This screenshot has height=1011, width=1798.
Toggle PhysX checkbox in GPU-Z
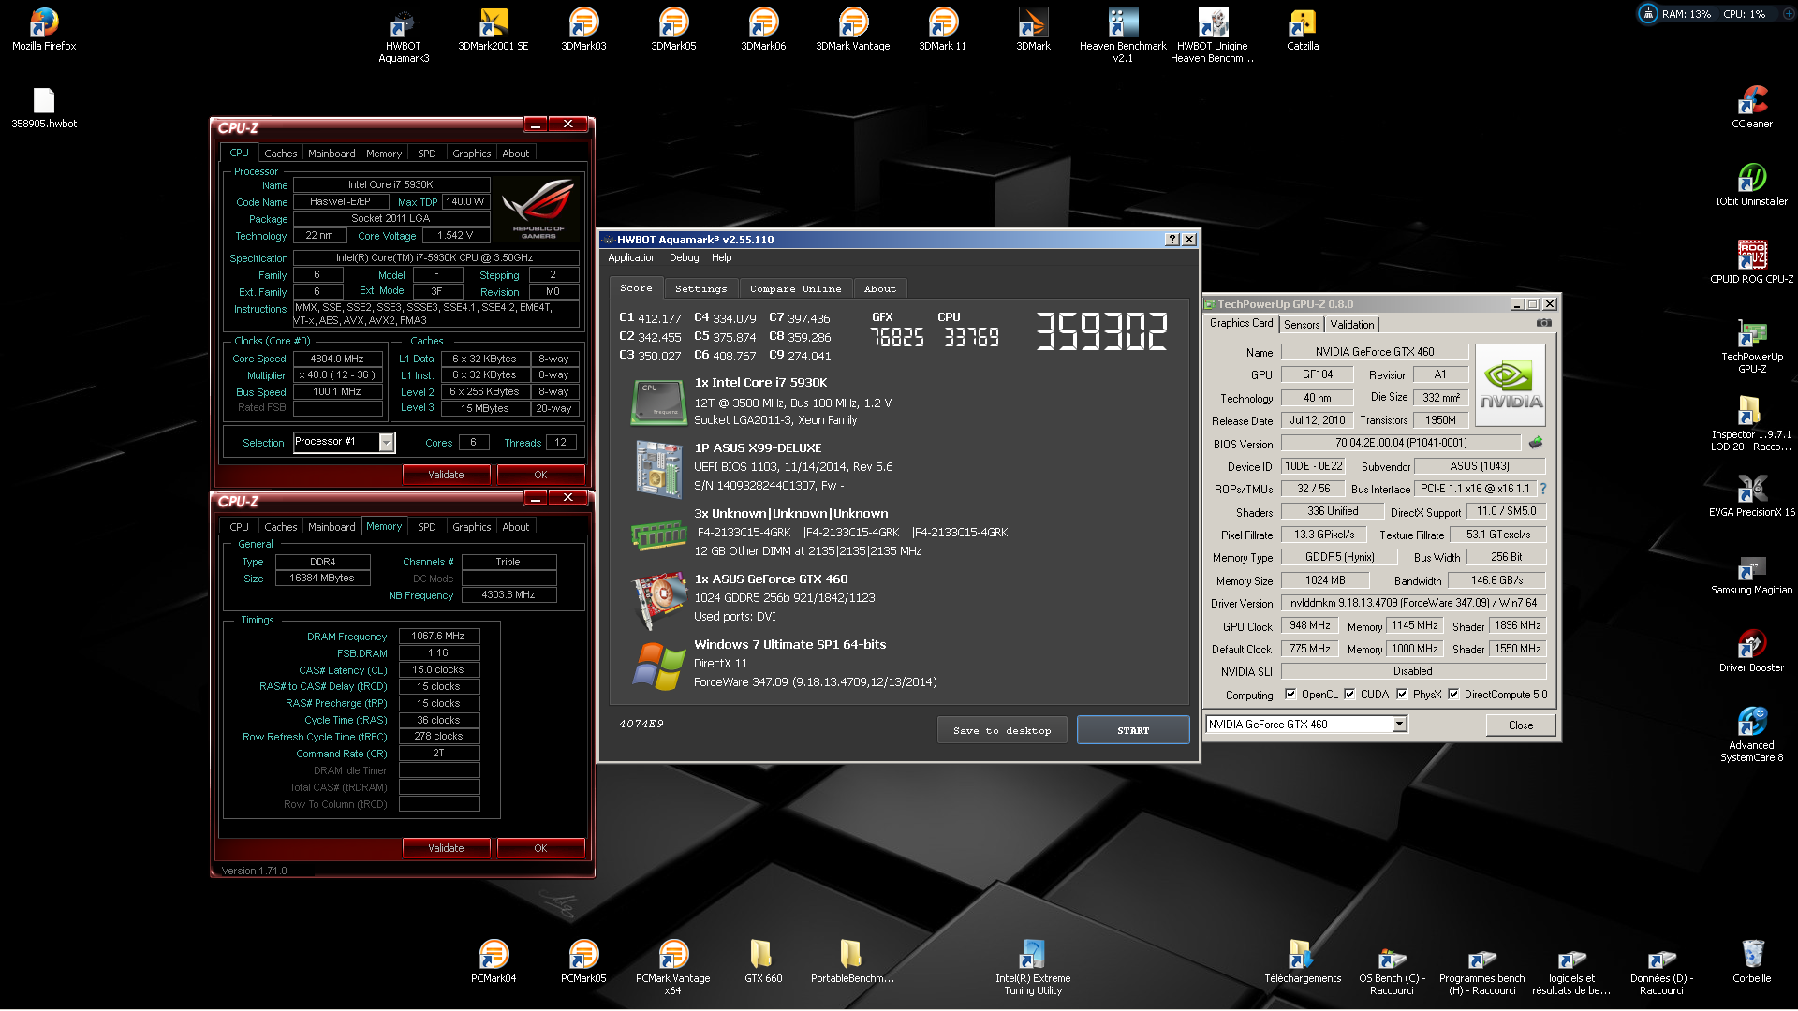pyautogui.click(x=1402, y=695)
